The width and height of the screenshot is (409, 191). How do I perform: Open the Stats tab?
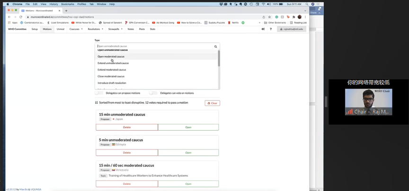[x=152, y=29]
